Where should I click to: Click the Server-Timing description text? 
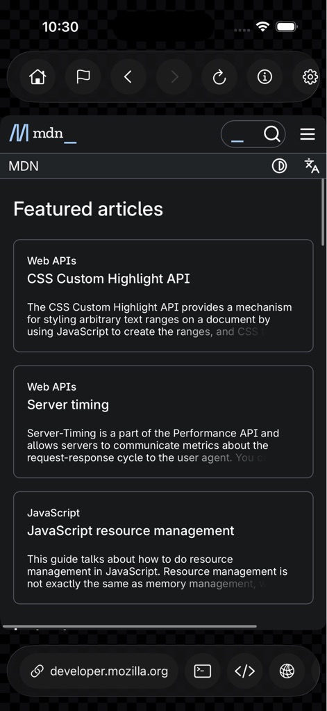click(153, 446)
